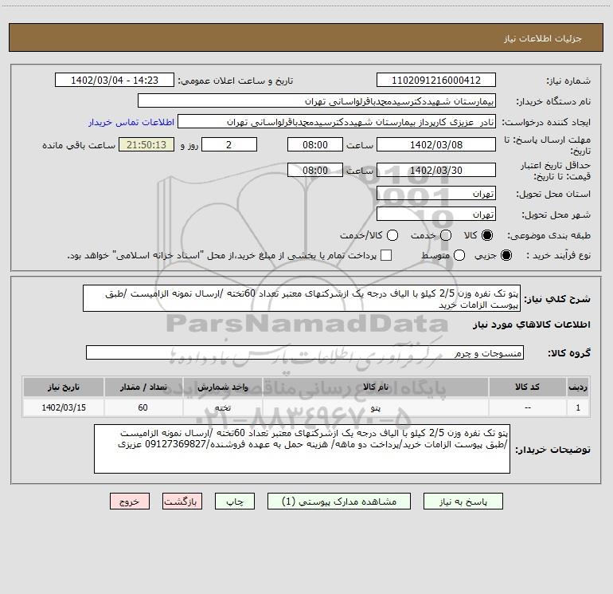
Task: Select the متوسط purchase type radio
Action: coord(459,255)
